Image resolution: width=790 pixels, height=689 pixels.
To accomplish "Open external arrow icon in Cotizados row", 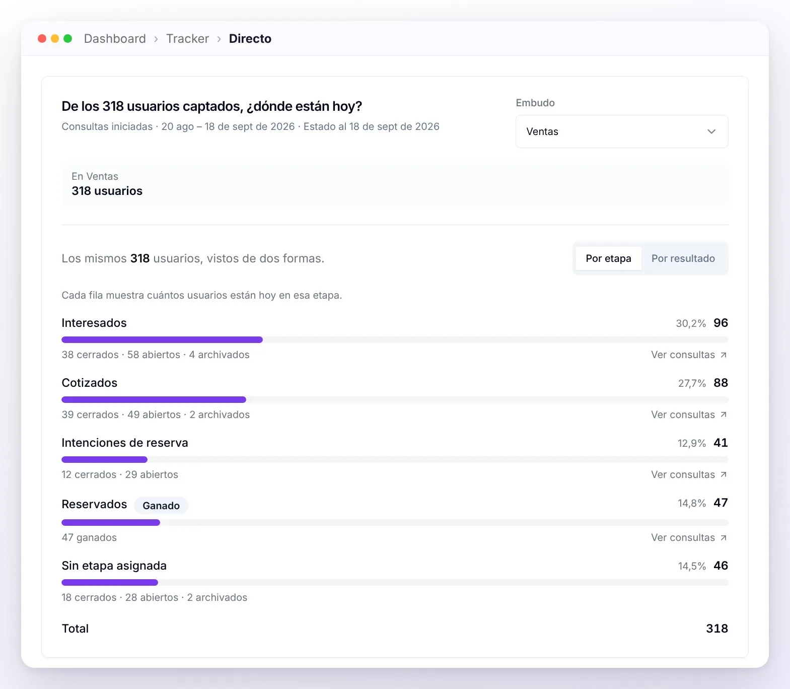I will point(724,415).
